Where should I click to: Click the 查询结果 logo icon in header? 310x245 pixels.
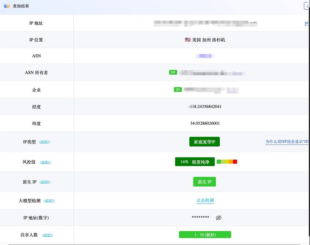click(x=7, y=6)
